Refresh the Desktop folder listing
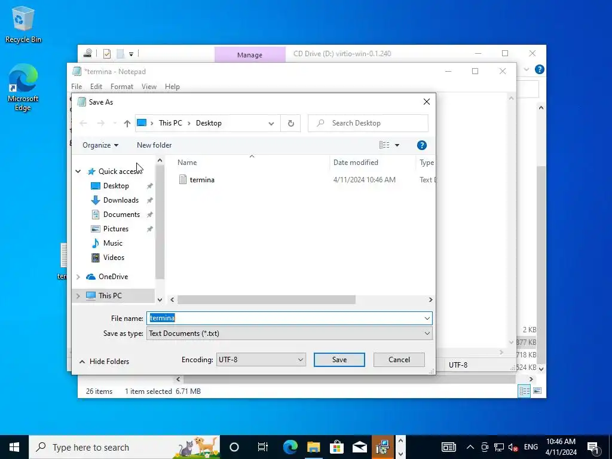The image size is (612, 459). (x=291, y=123)
